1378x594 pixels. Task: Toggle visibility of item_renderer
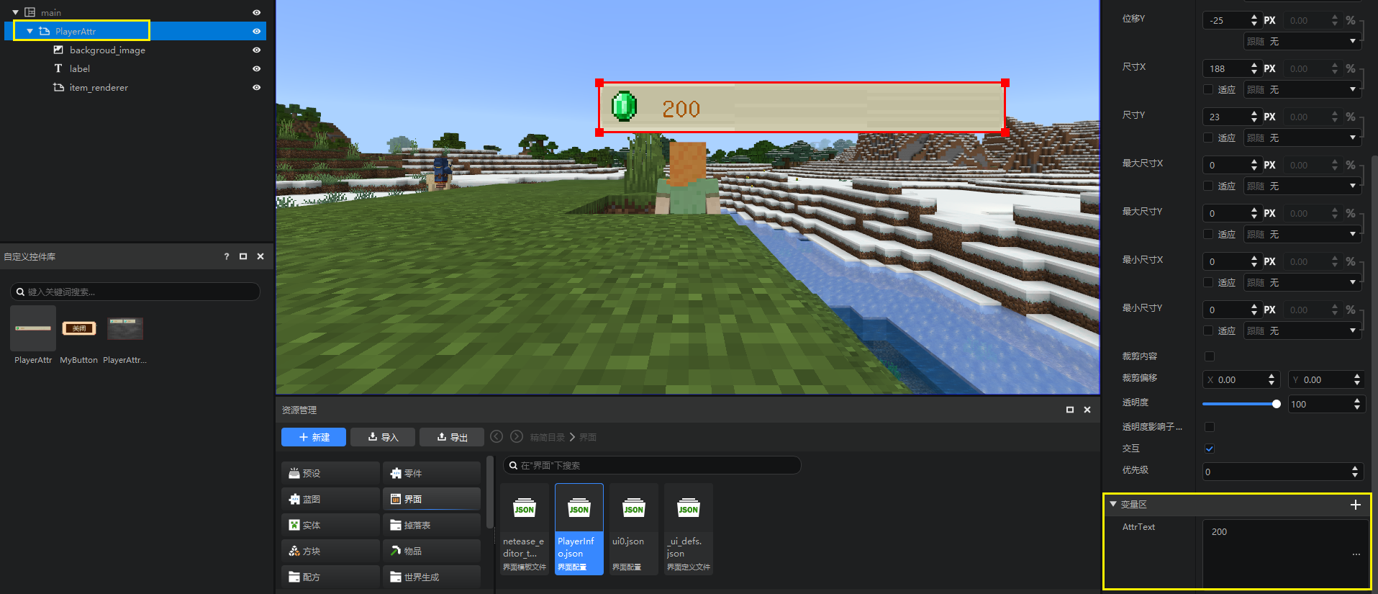pyautogui.click(x=256, y=87)
